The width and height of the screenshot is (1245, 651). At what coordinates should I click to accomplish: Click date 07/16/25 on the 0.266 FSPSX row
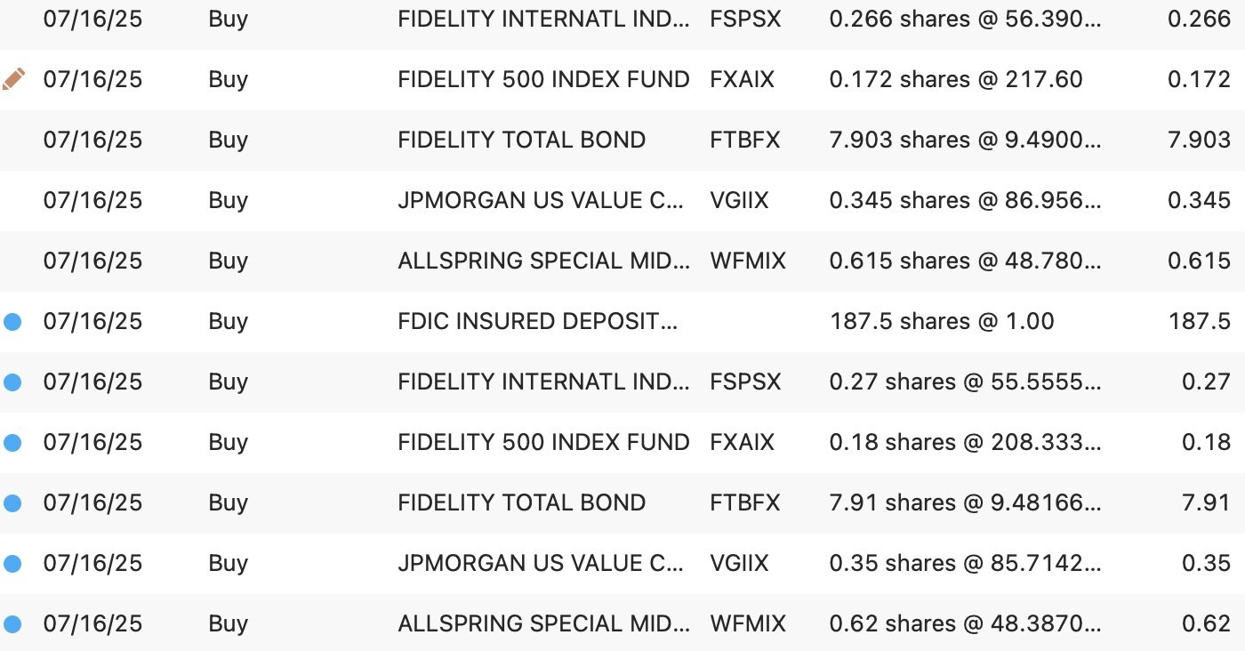tap(92, 20)
